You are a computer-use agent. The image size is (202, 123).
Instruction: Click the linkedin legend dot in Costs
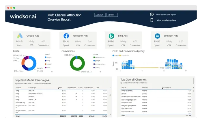coord(46,64)
